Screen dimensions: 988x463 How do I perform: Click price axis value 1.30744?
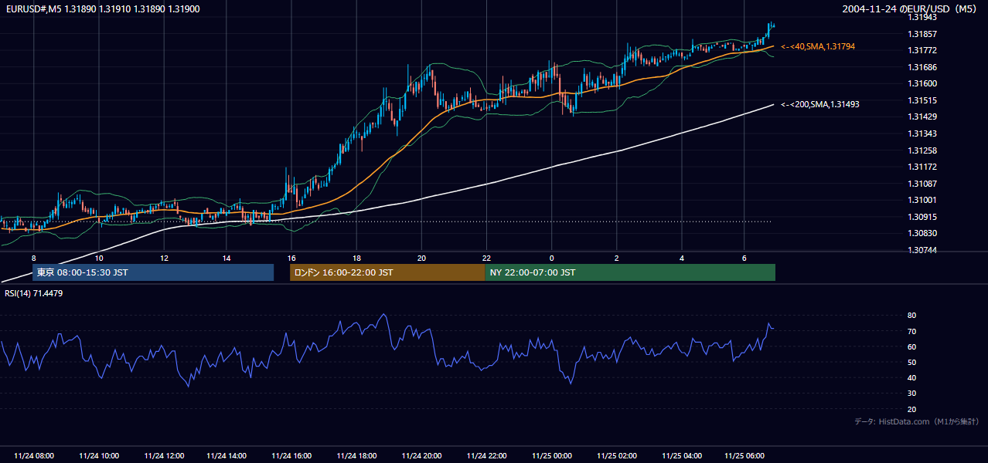click(922, 250)
